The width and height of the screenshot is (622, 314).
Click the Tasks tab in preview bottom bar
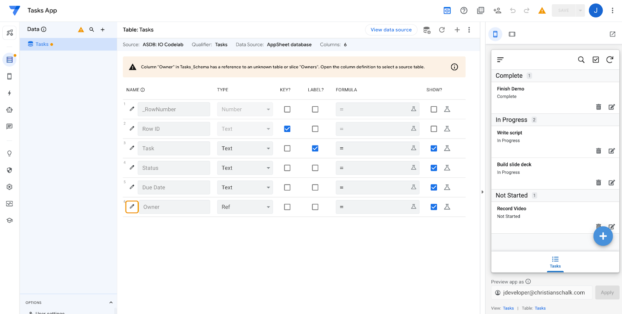coord(555,262)
